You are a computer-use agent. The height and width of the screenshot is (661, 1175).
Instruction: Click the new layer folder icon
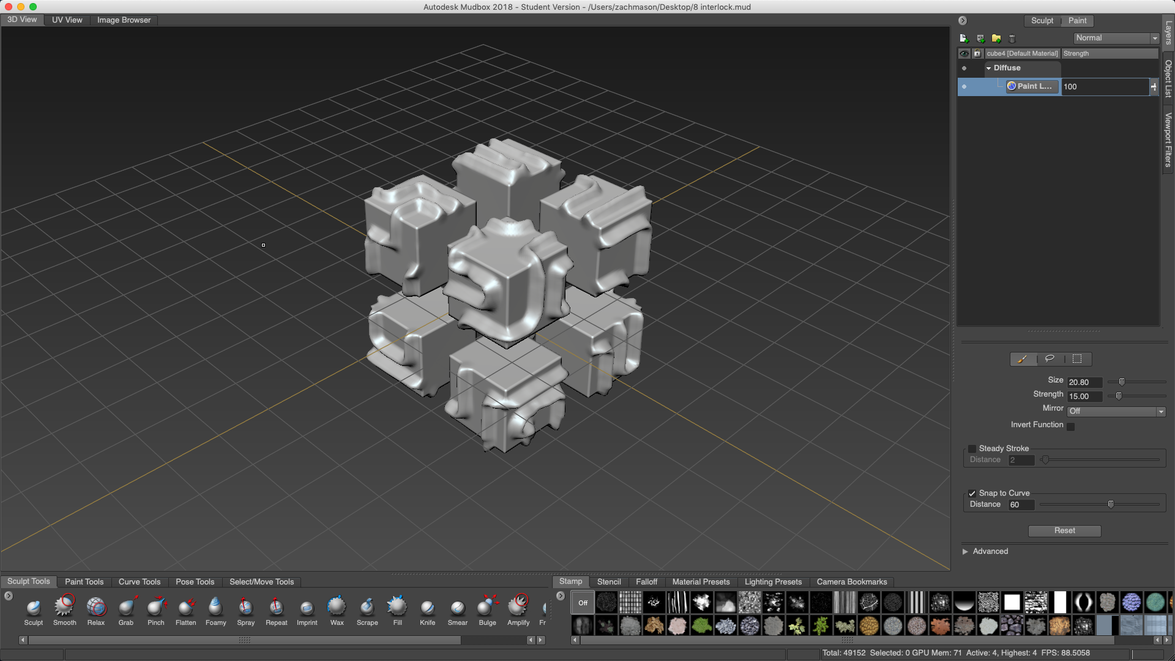click(x=996, y=39)
